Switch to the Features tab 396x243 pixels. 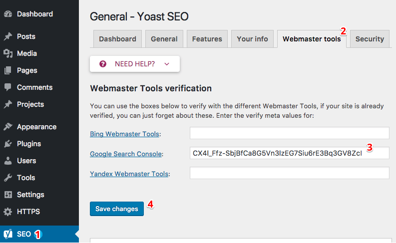pos(207,39)
